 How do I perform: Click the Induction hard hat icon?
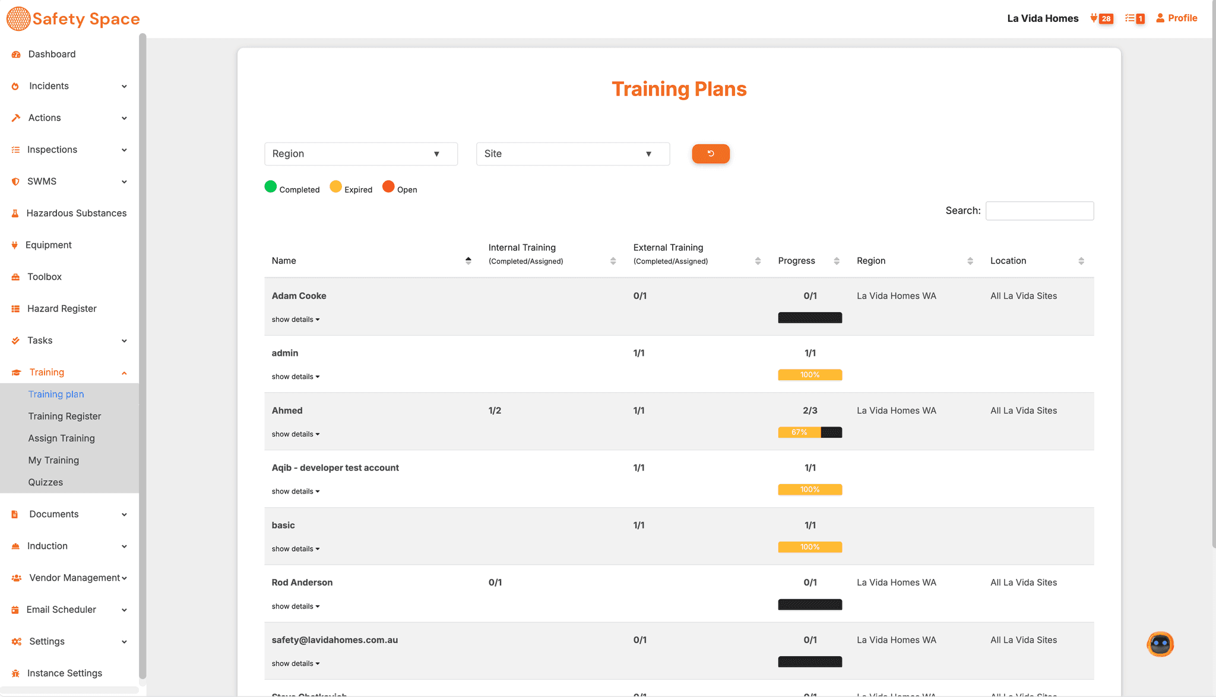point(16,546)
